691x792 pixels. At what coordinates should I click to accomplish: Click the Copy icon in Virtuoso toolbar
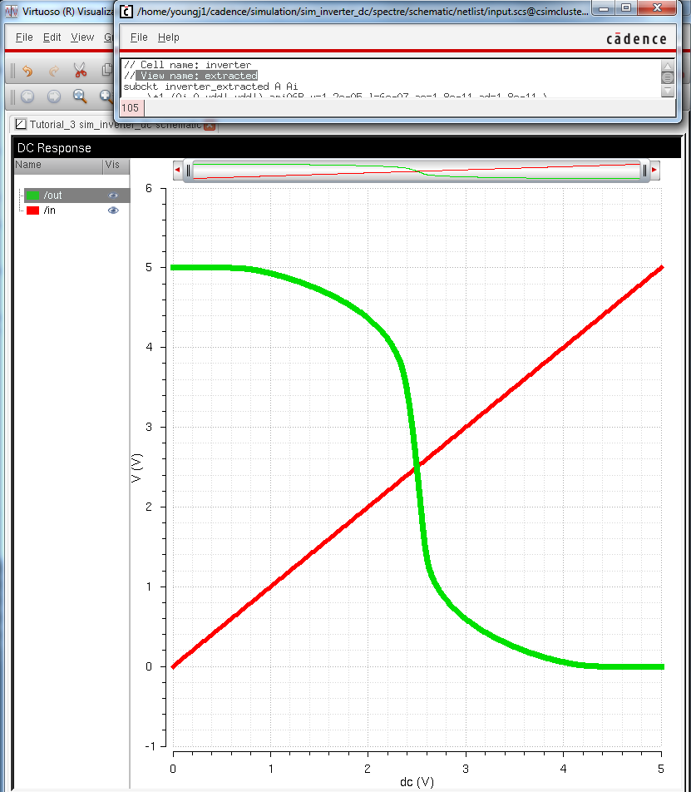pos(106,70)
